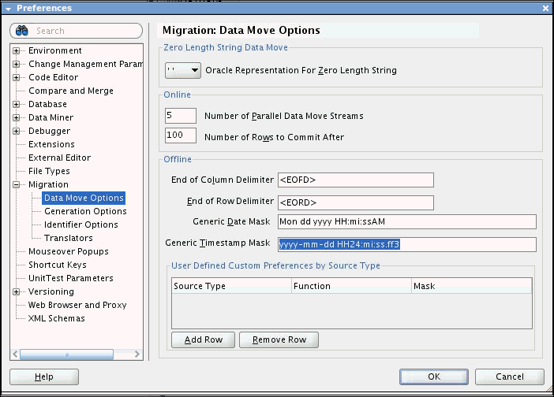Screen dimensions: 554x397
Task: Click the tree horizontal scrollbar thumb
Action: point(67,354)
